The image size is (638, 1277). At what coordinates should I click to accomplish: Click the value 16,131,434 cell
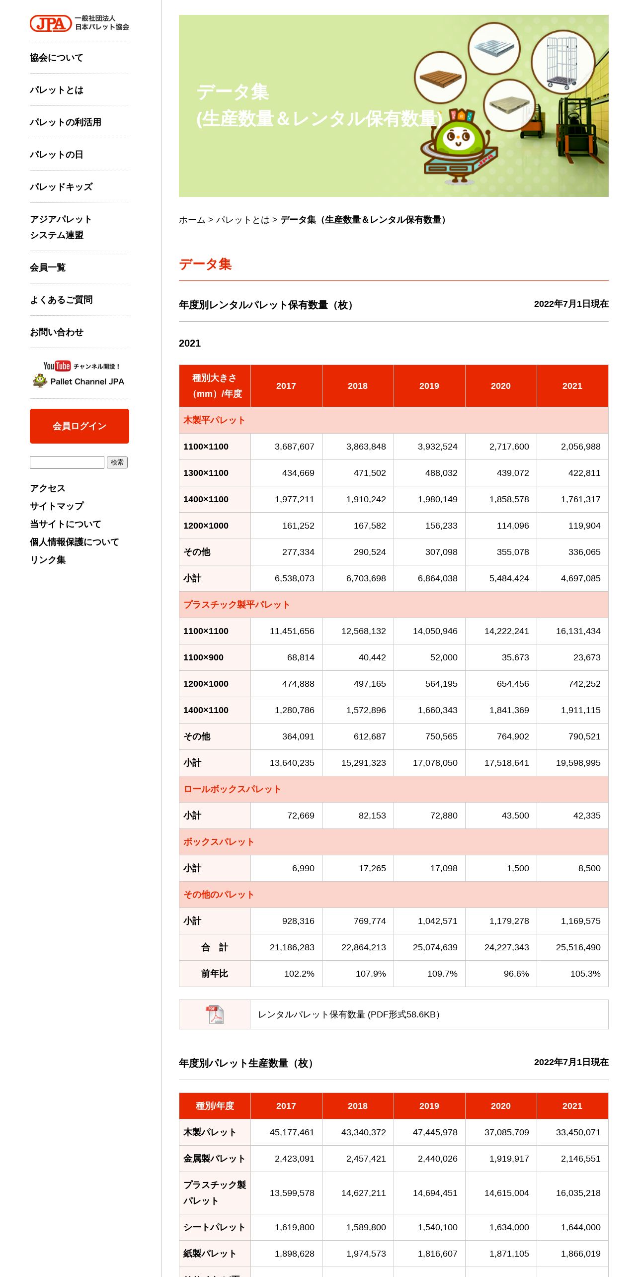572,631
